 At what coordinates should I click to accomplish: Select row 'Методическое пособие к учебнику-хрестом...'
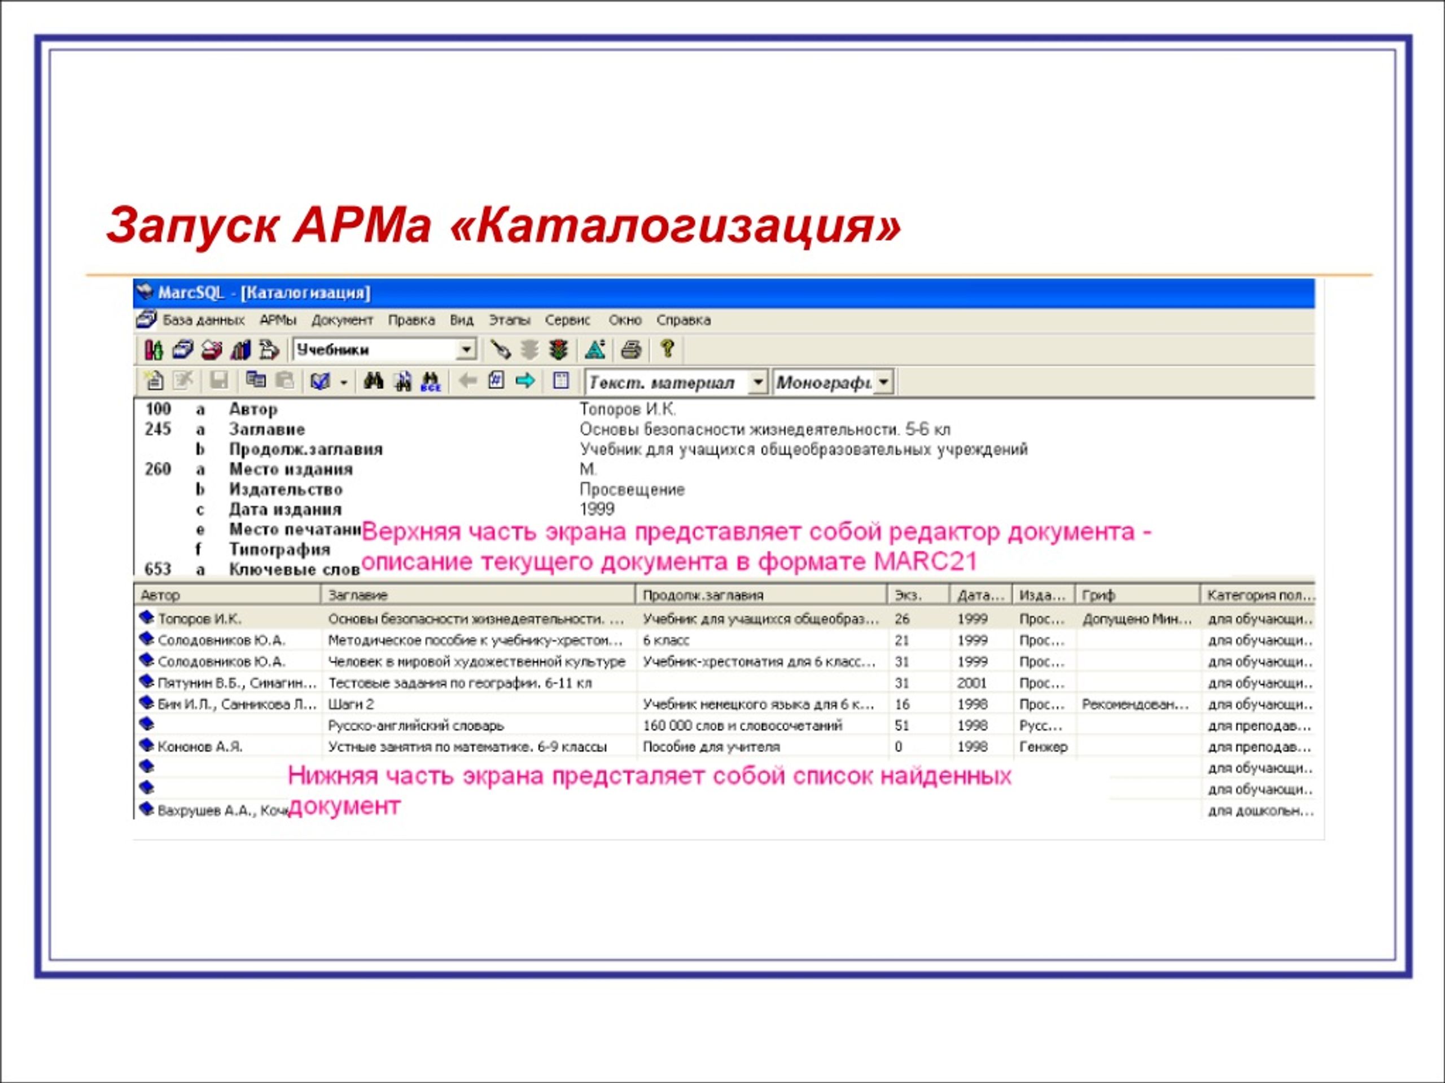coord(724,640)
